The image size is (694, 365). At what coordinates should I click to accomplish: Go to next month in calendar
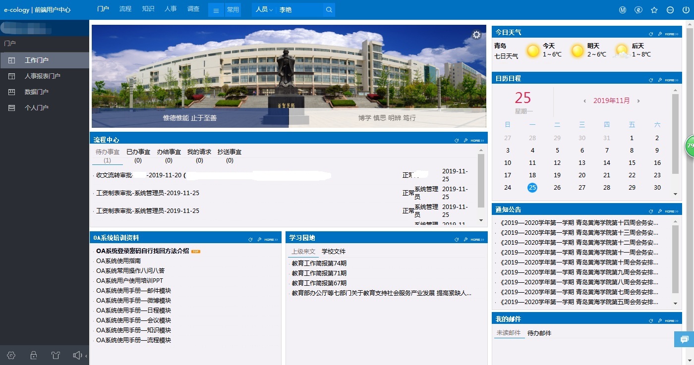[638, 101]
